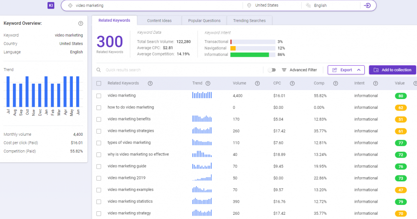Select video marketing strategies checkbox
This screenshot has height=219, width=417.
pyautogui.click(x=99, y=131)
